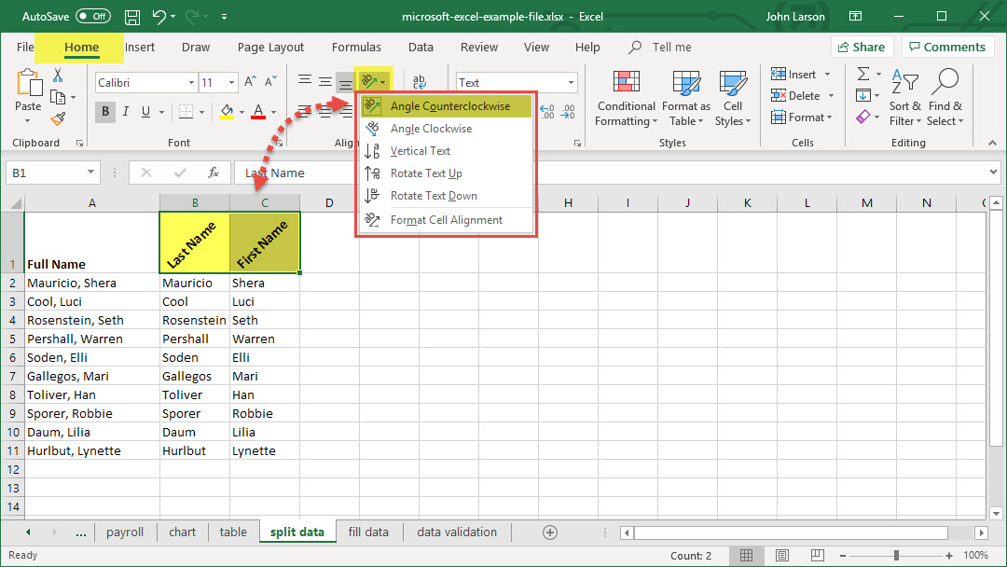Toggle AutoSave switch
1007x567 pixels.
[x=92, y=17]
